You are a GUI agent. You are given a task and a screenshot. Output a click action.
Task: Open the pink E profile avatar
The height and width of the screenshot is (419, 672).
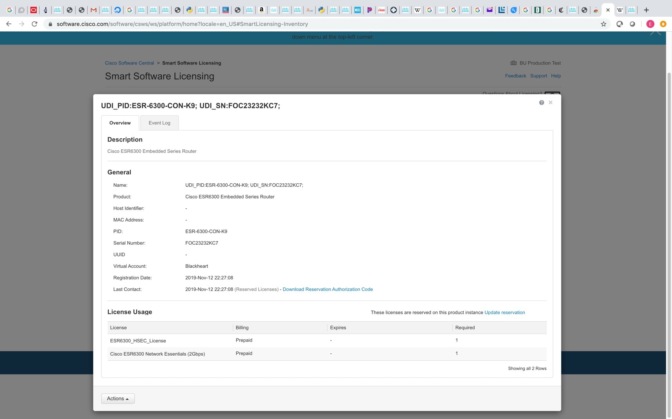pyautogui.click(x=650, y=24)
